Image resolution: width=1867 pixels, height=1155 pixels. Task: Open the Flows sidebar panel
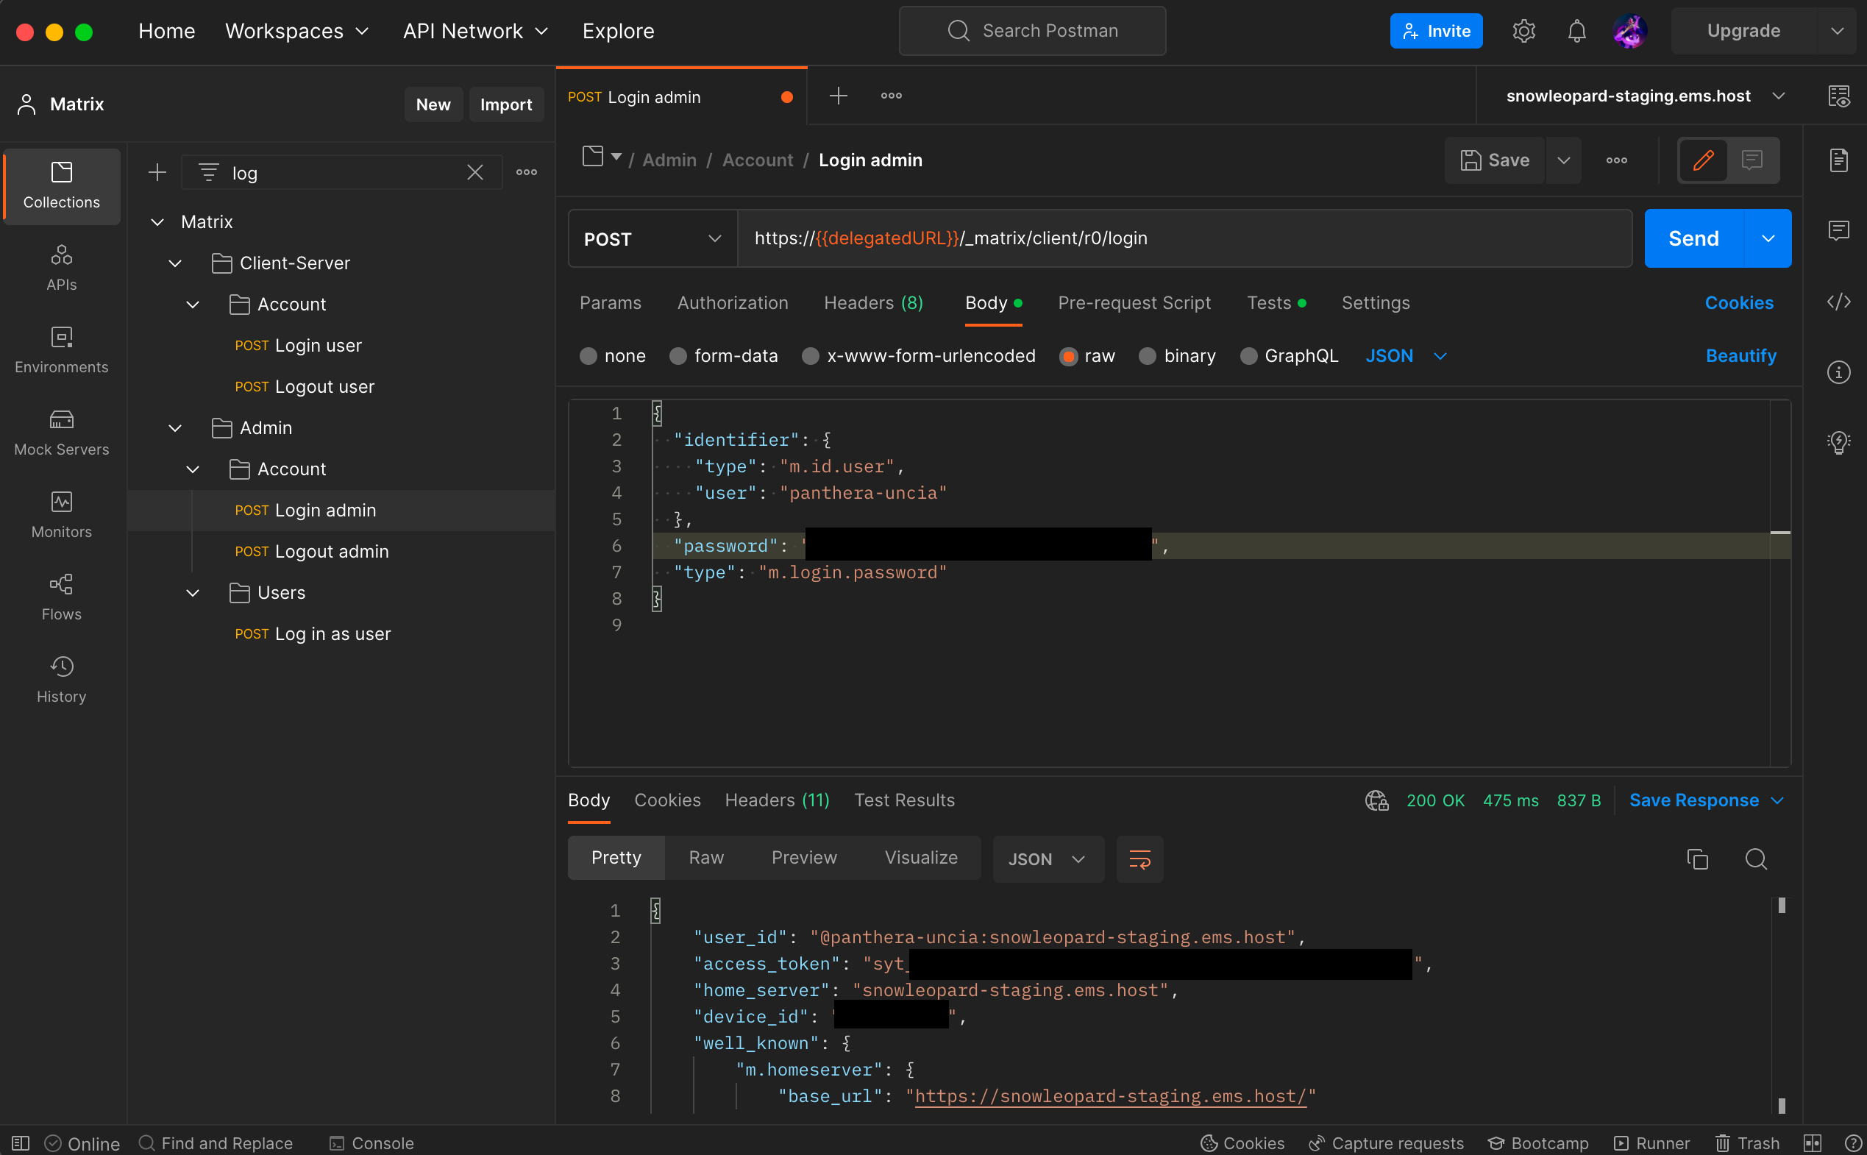[61, 597]
